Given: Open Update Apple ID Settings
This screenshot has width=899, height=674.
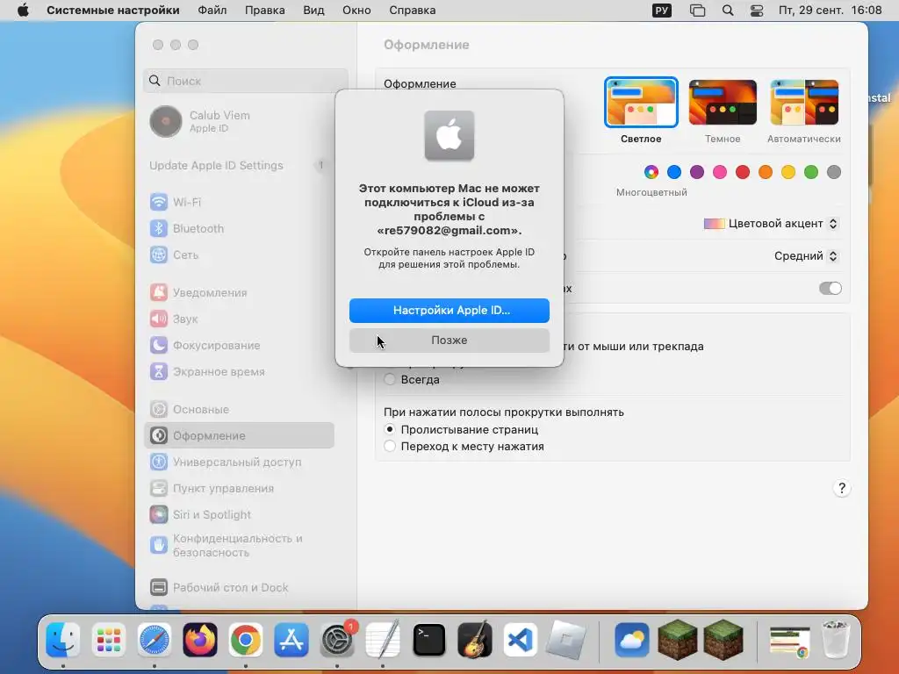Looking at the screenshot, I should (x=239, y=165).
